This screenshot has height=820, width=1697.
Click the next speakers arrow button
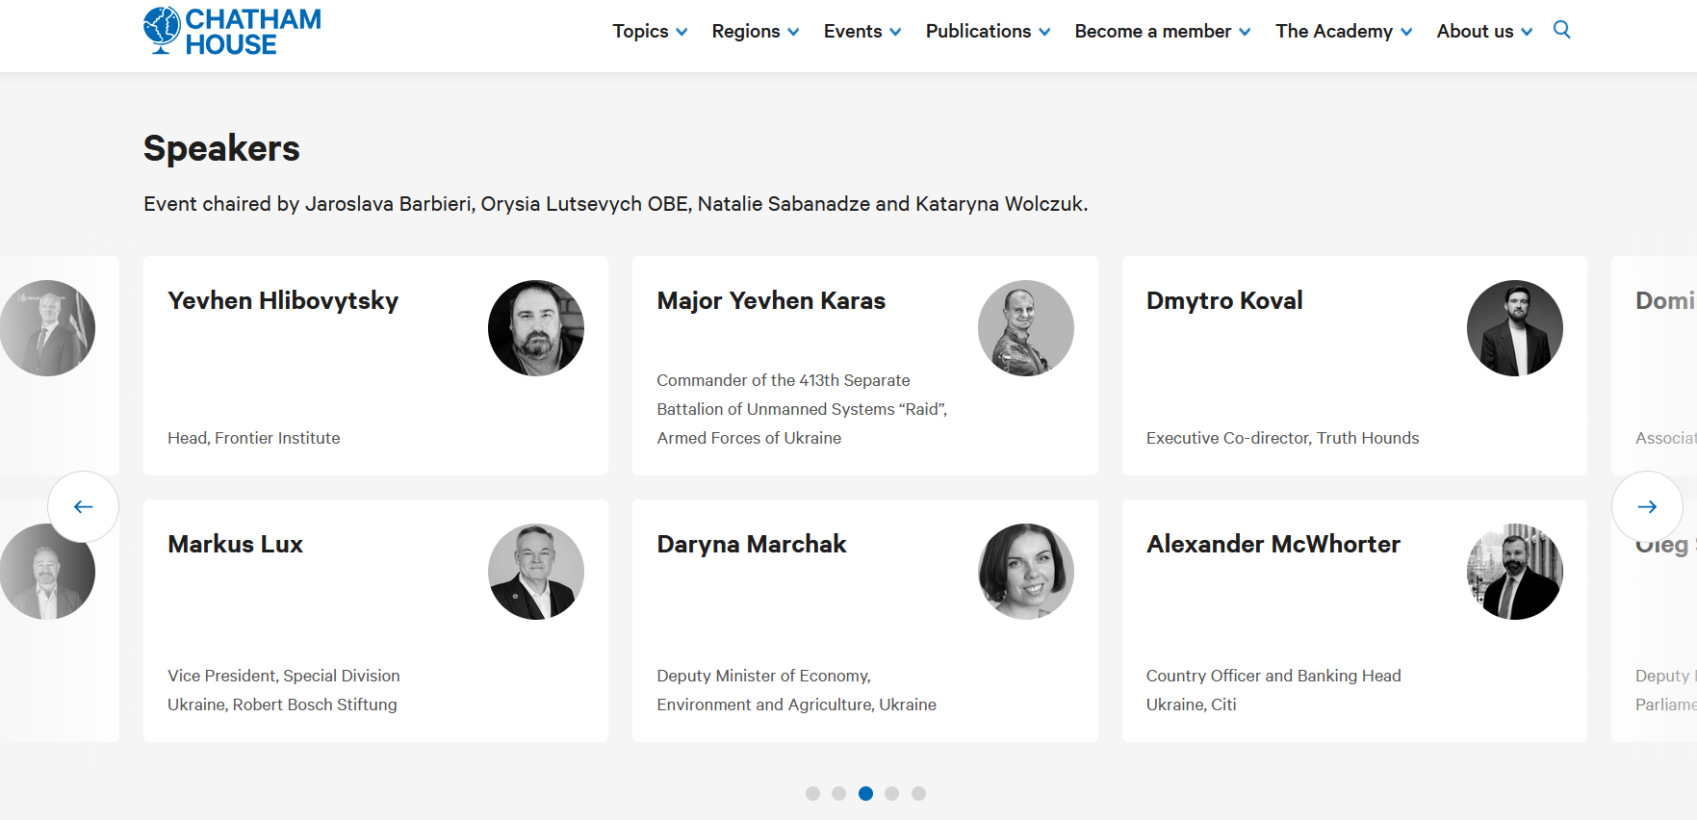click(x=1647, y=506)
